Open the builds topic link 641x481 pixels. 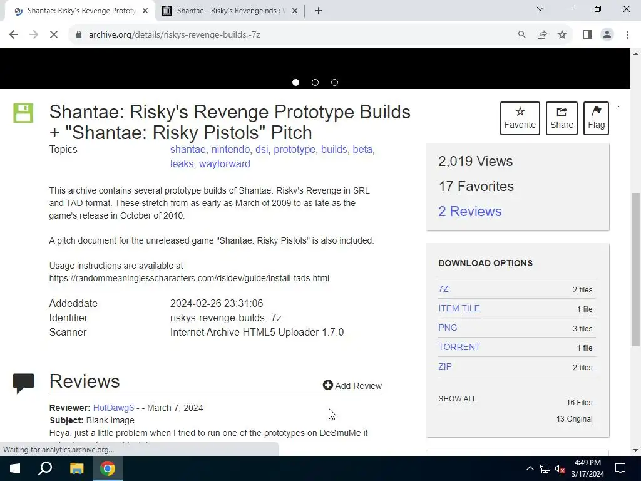click(x=334, y=149)
